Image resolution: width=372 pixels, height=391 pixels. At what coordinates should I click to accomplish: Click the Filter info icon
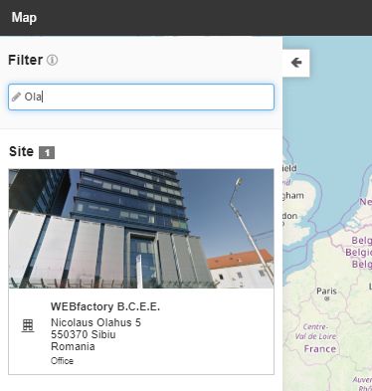click(x=52, y=60)
